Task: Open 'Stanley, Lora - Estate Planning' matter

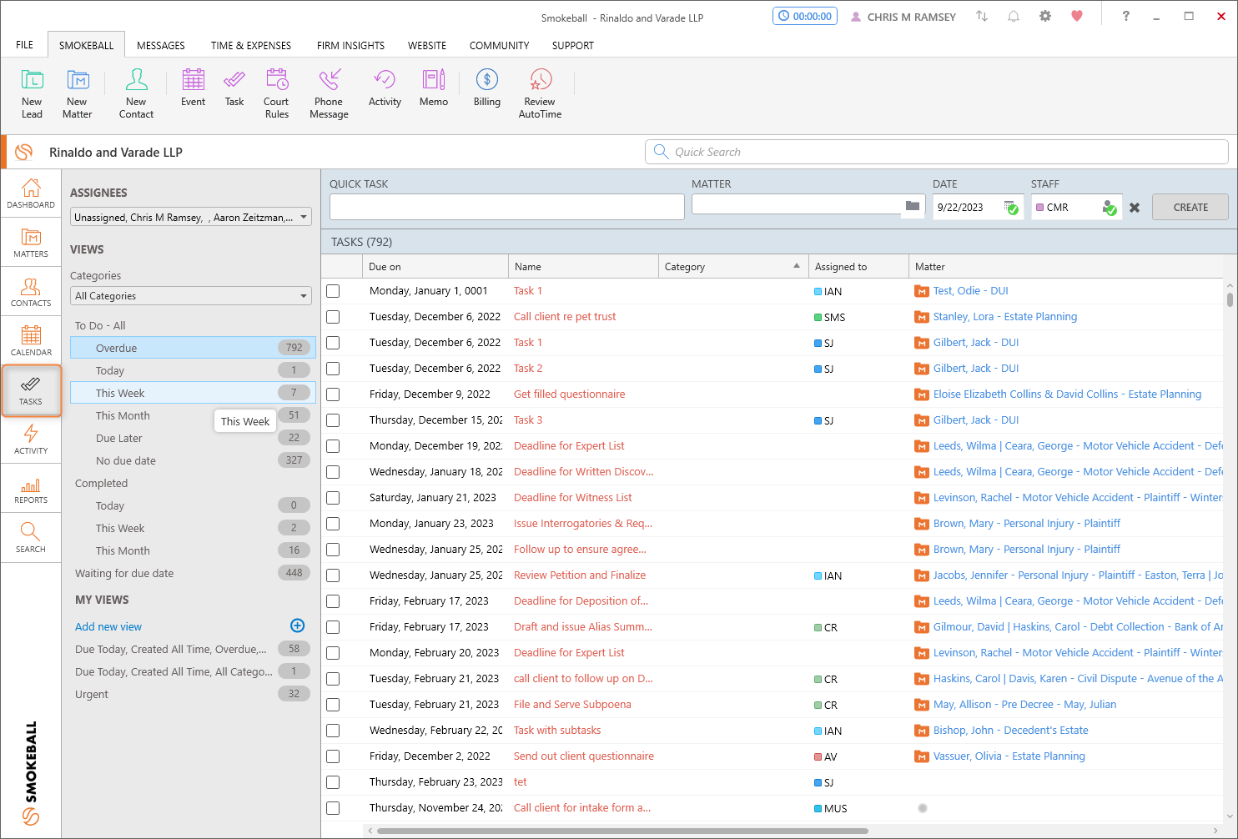Action: tap(1005, 317)
